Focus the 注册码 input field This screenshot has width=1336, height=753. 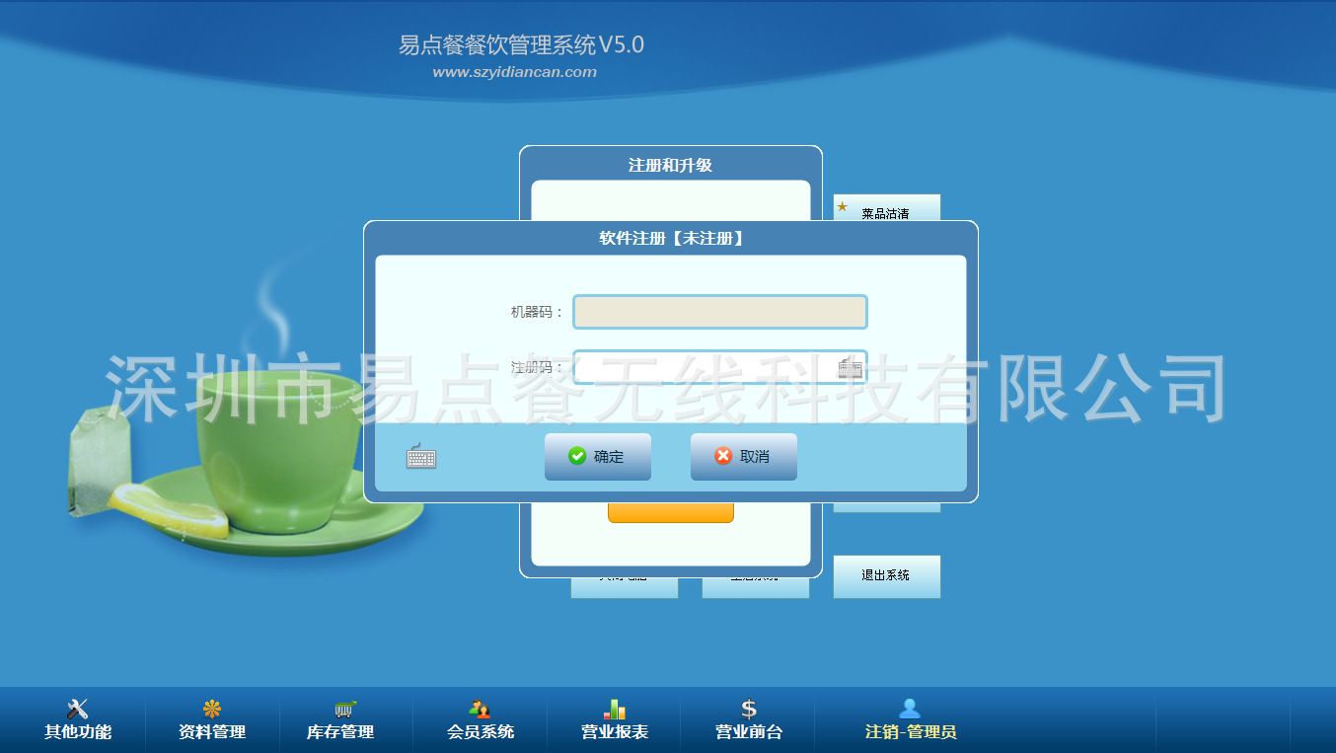click(720, 367)
